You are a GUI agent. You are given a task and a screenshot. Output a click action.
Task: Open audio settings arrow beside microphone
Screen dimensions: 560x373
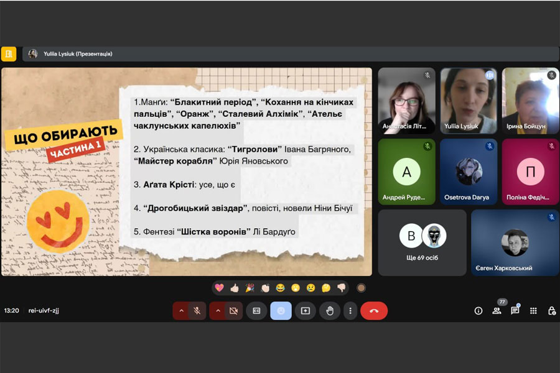[182, 311]
